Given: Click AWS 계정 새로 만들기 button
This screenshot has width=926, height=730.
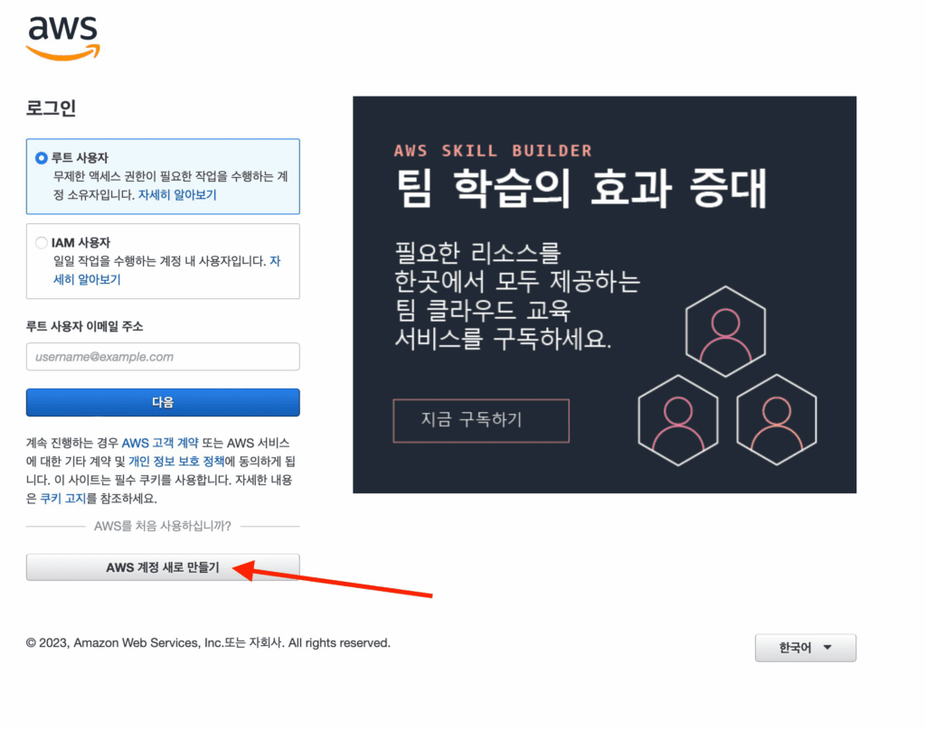Looking at the screenshot, I should coord(163,567).
